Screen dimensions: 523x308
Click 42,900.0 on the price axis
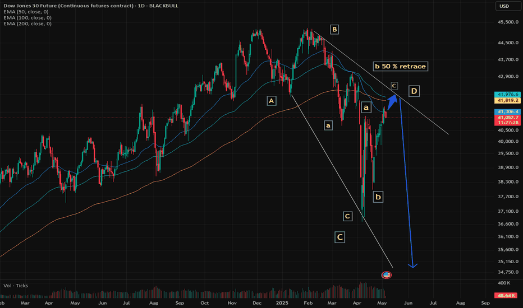508,77
